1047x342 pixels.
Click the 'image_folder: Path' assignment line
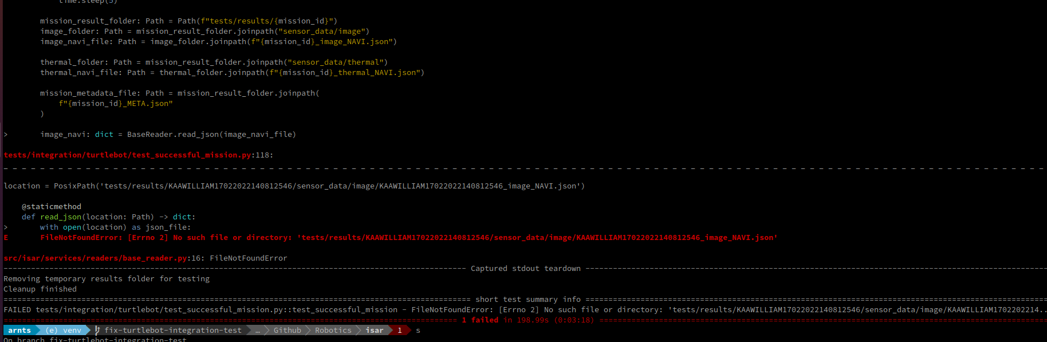205,32
